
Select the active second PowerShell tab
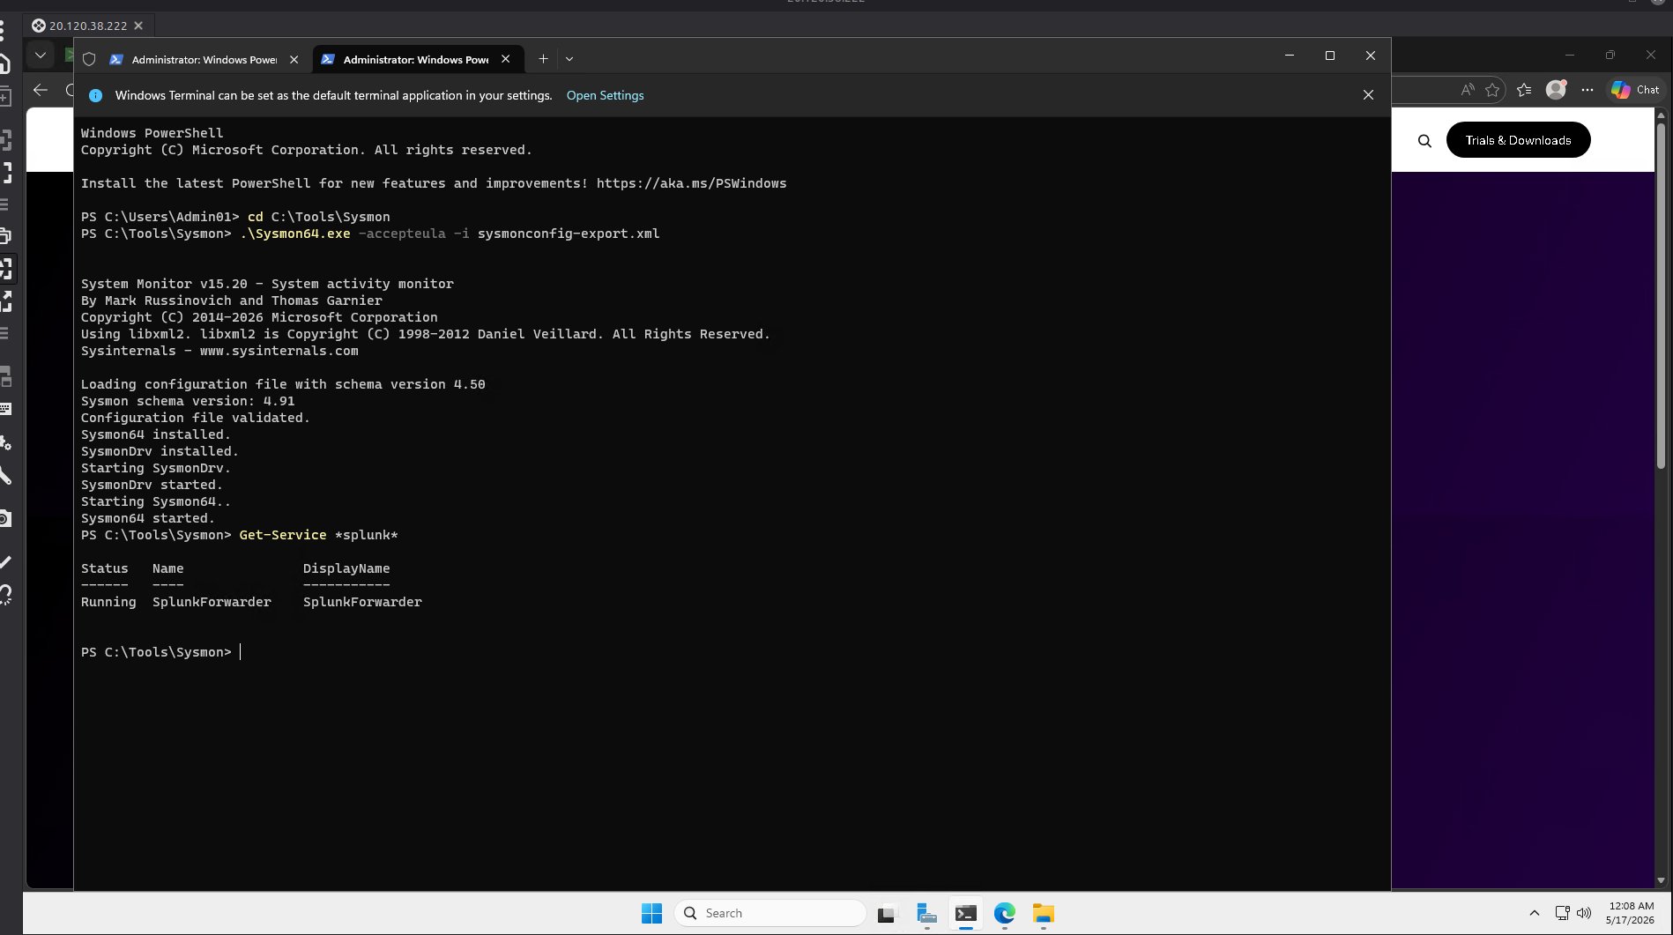(416, 59)
